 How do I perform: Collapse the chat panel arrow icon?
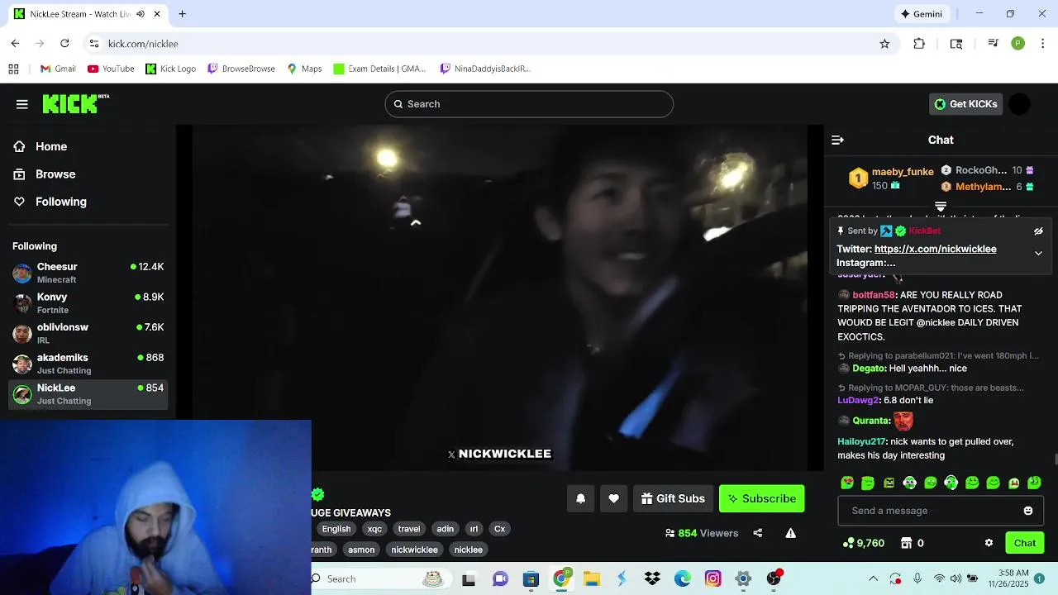click(837, 140)
